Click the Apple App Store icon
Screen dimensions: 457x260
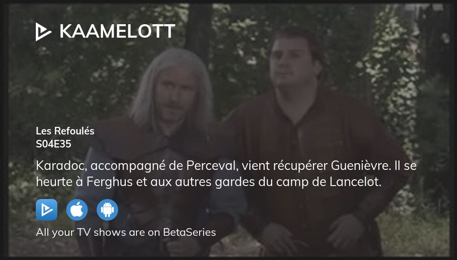77,210
